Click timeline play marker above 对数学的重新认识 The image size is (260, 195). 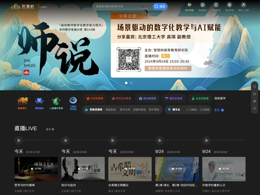coord(207,140)
